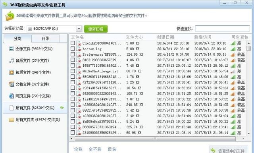This screenshot has width=254, height=153.
Task: Click the 所有文件 blank page icon
Action: tap(12, 108)
